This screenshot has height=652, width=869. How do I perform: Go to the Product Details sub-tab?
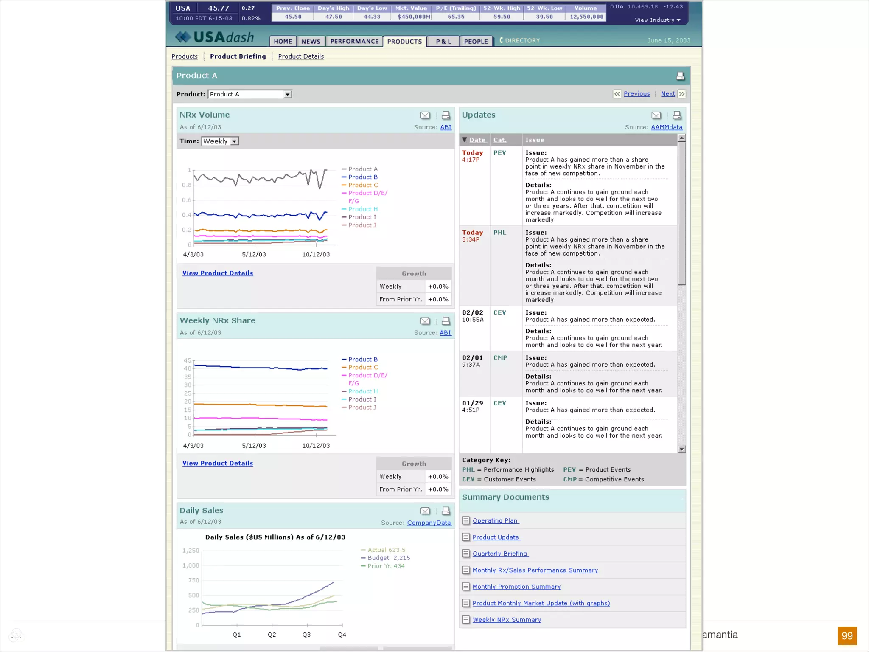coord(300,56)
